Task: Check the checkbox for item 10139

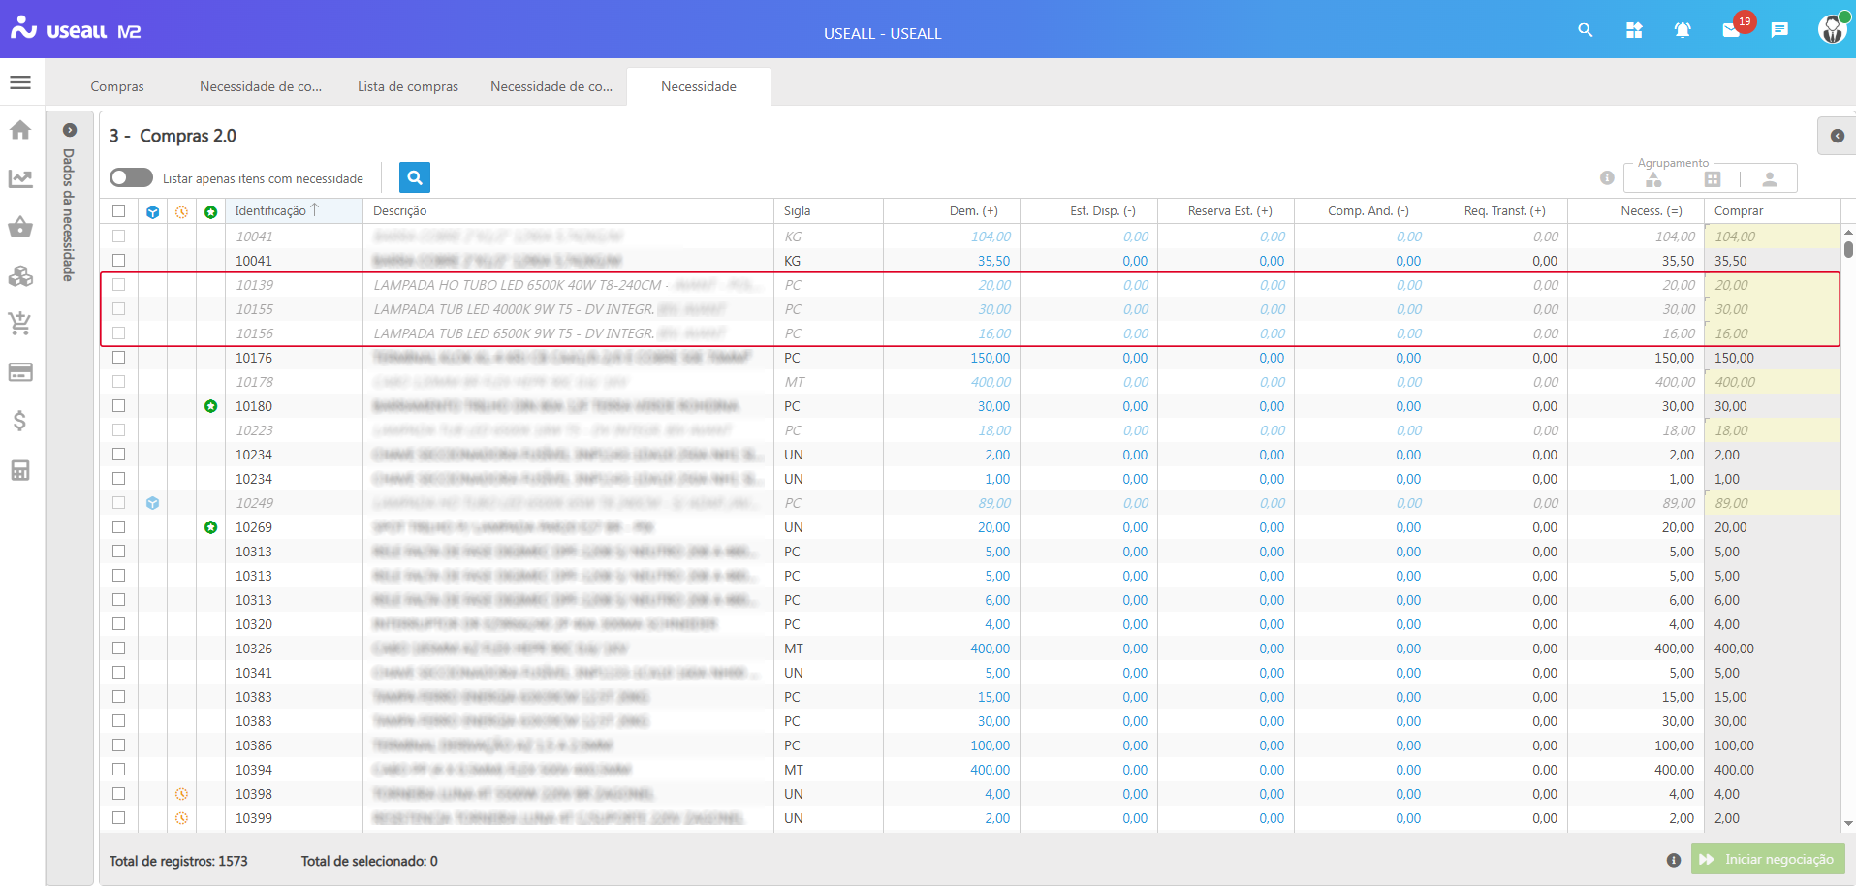Action: click(x=119, y=284)
